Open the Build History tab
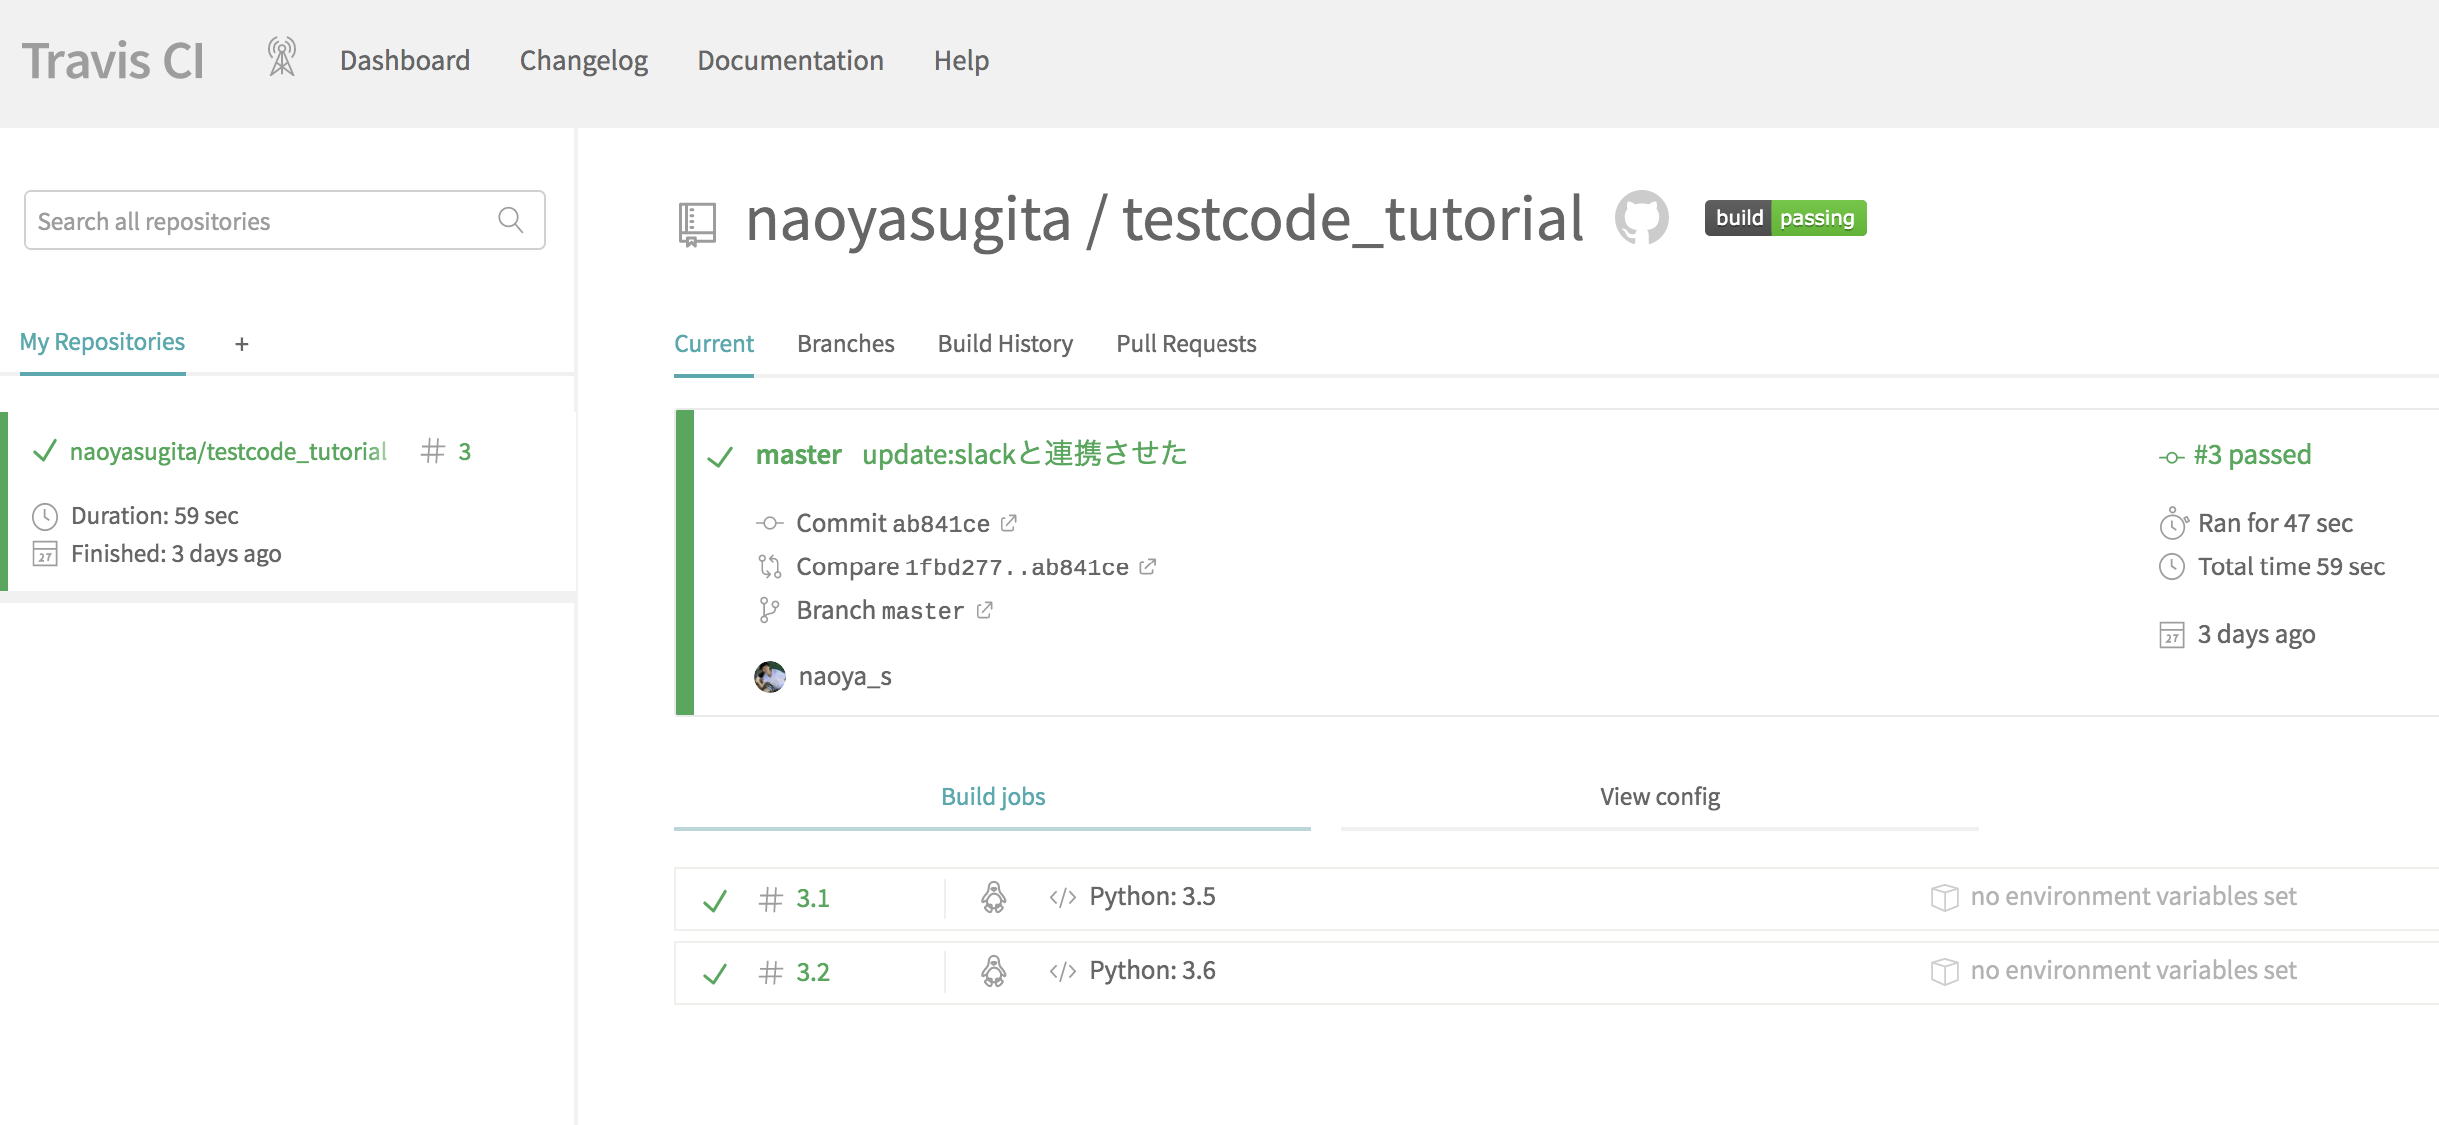Image resolution: width=2439 pixels, height=1125 pixels. click(x=1005, y=344)
